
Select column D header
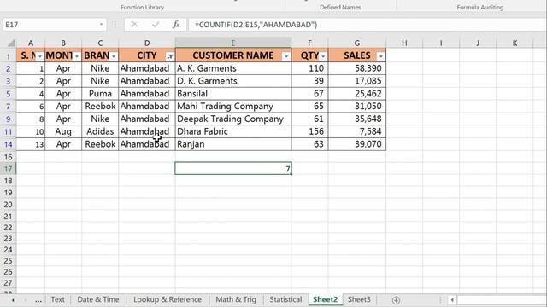147,43
